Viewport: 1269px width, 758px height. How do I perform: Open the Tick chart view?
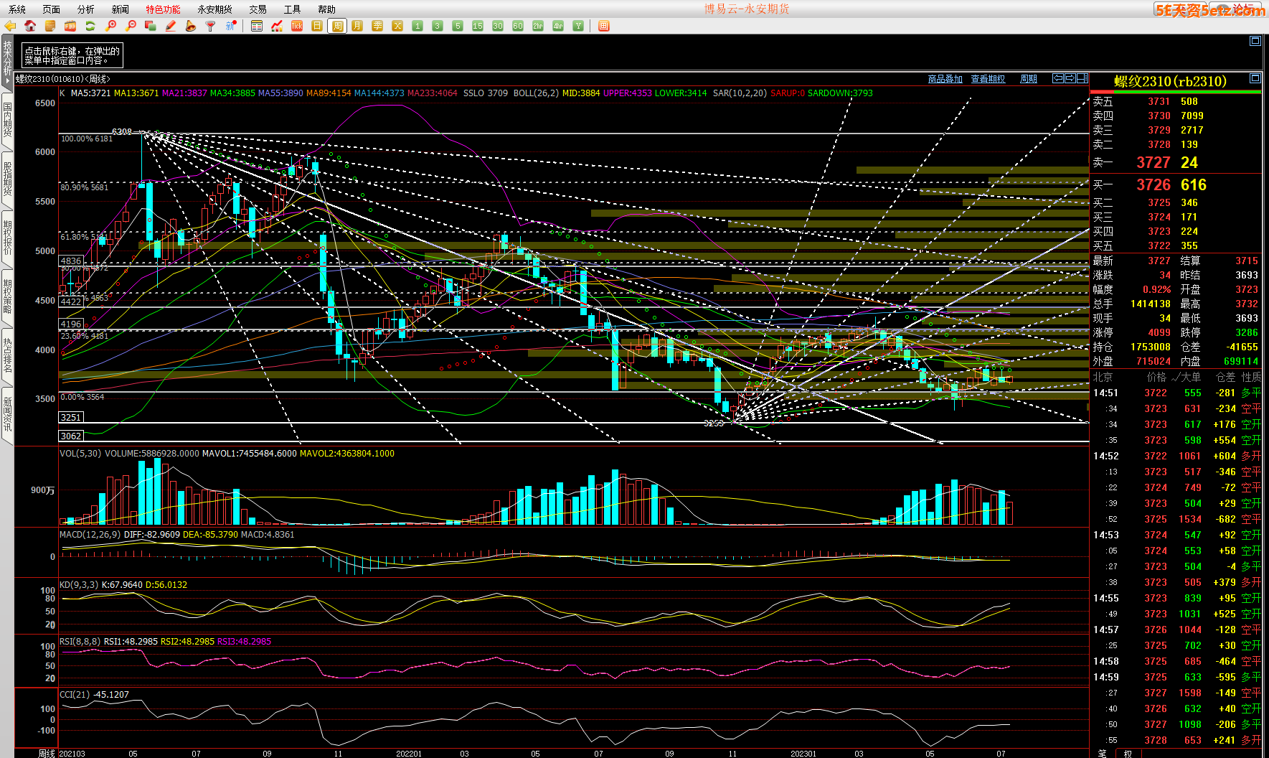pyautogui.click(x=297, y=26)
